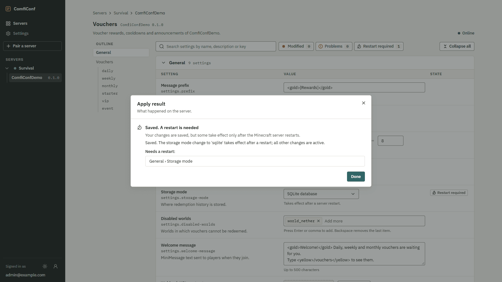
Task: Jump to weekly voucher in outline
Action: point(109,78)
